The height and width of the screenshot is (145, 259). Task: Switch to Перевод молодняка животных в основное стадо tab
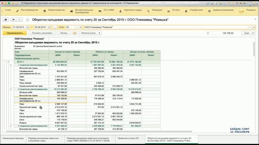[45, 140]
